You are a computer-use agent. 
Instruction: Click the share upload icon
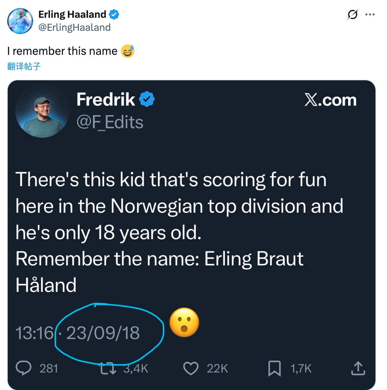pos(358,368)
